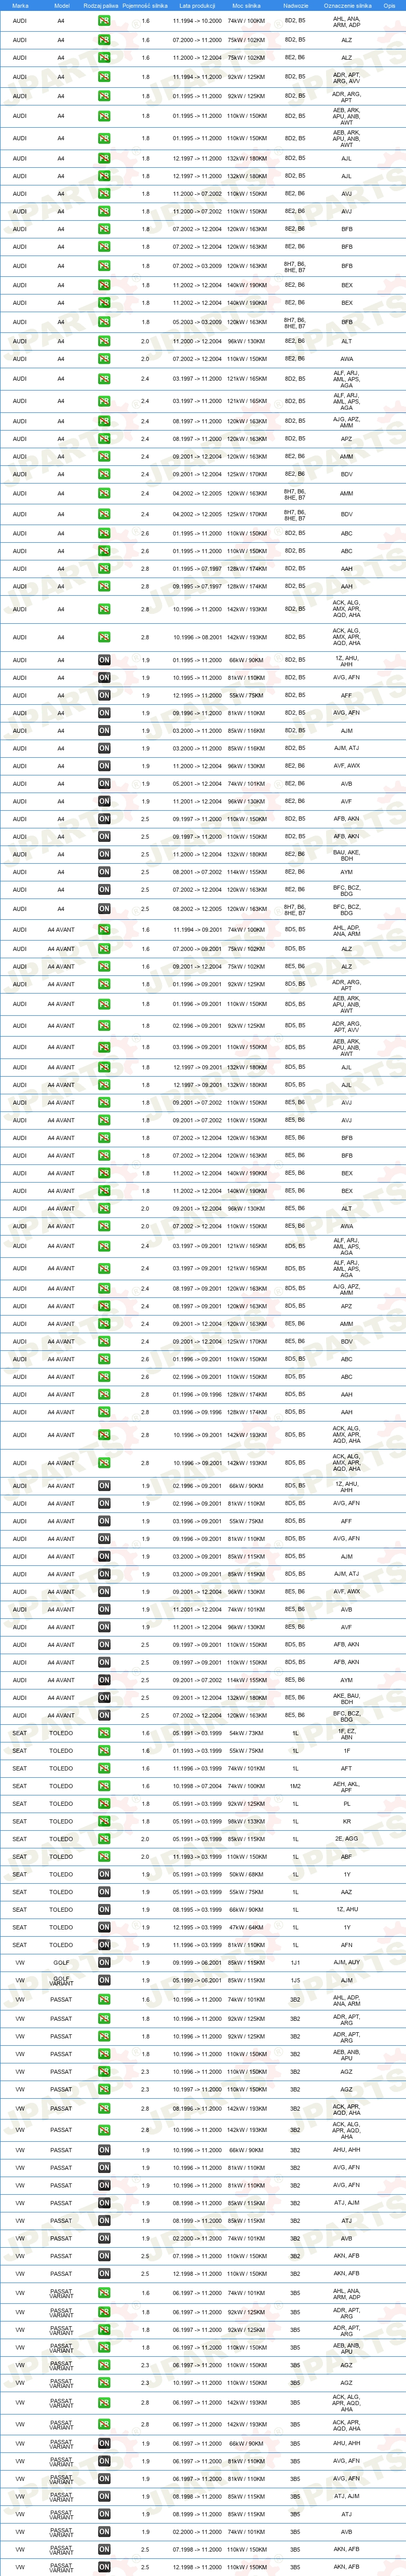This screenshot has height=2576, width=406.
Task: Click the Oznaczenie silnika column header
Action: (347, 6)
